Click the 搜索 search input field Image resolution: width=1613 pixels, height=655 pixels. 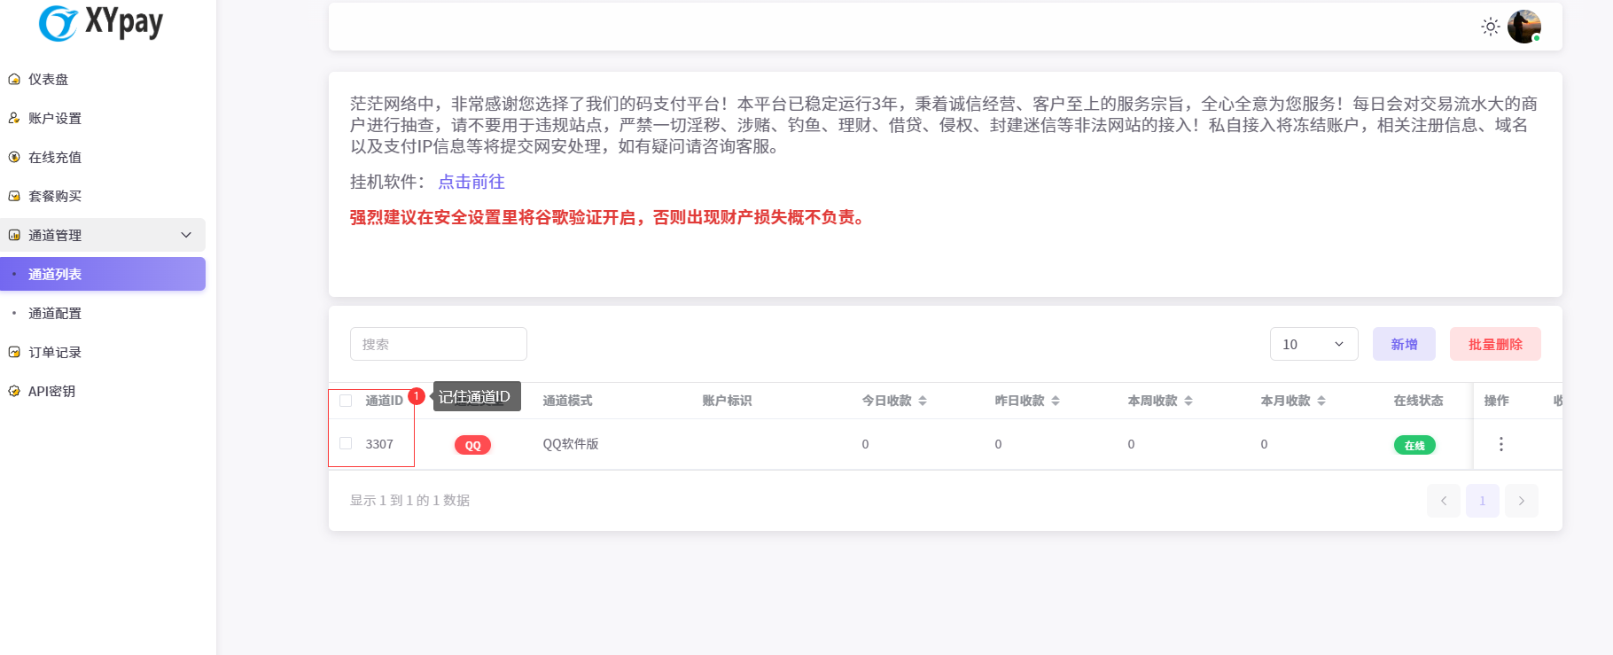[x=439, y=344]
